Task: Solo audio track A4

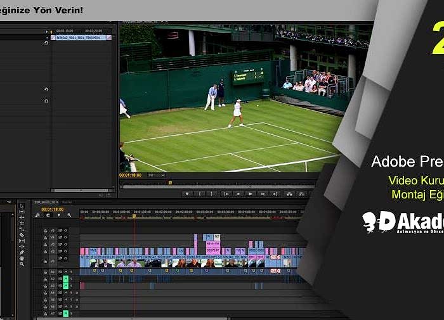Action: point(71,293)
